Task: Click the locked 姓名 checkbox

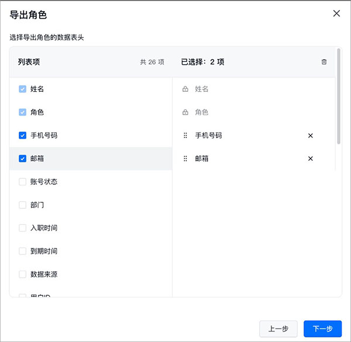Action: point(23,89)
